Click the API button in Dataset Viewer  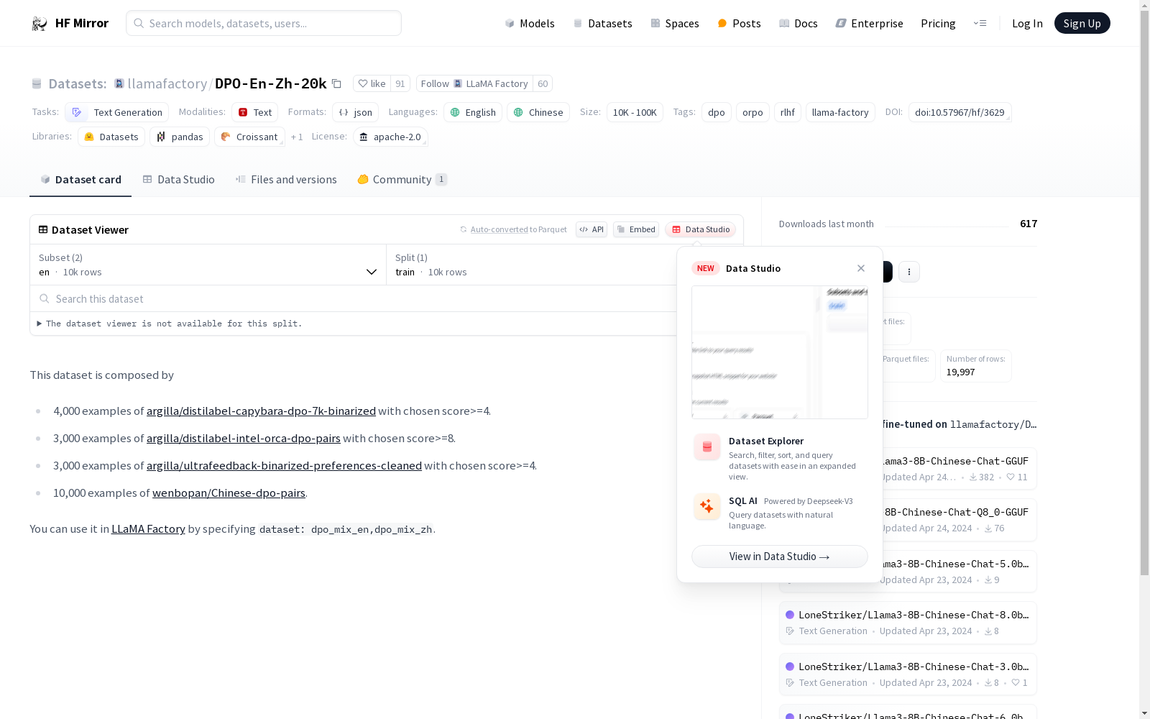click(592, 229)
